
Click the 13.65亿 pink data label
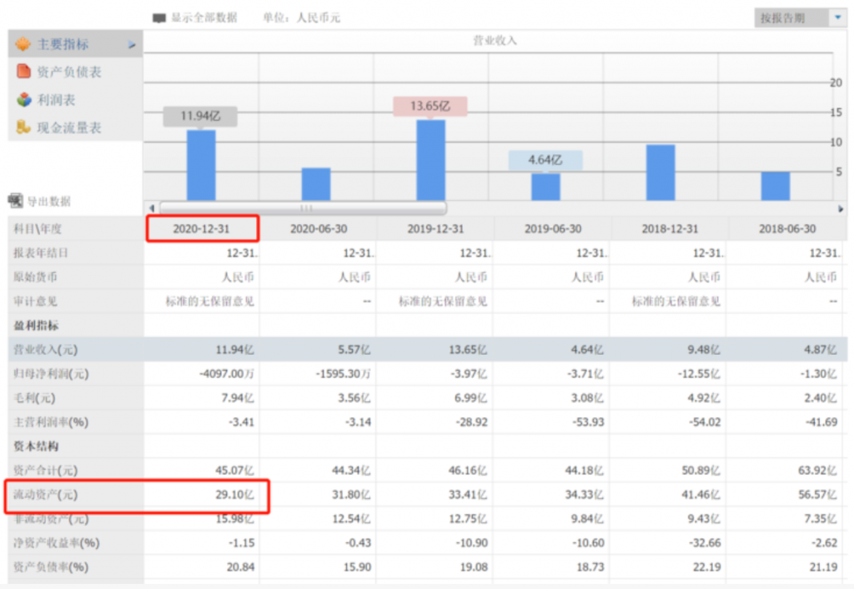(x=430, y=107)
